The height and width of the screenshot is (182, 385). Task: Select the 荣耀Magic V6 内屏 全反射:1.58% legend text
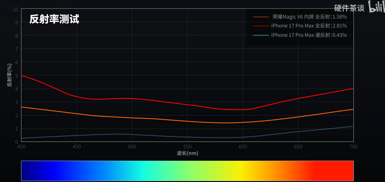310,17
